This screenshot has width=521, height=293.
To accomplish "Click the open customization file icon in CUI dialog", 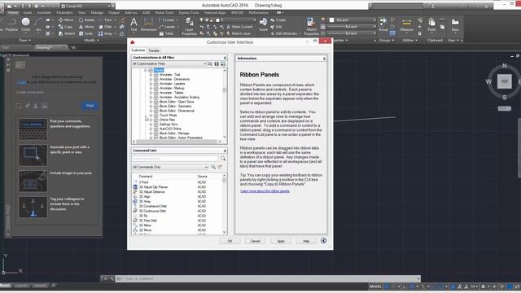I will point(210,63).
